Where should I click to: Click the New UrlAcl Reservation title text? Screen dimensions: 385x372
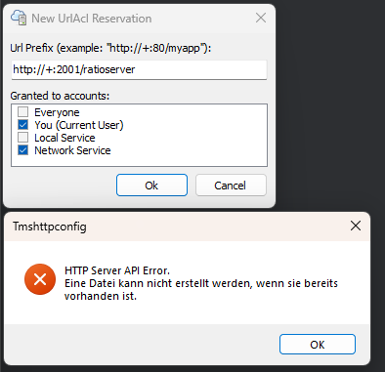click(92, 19)
